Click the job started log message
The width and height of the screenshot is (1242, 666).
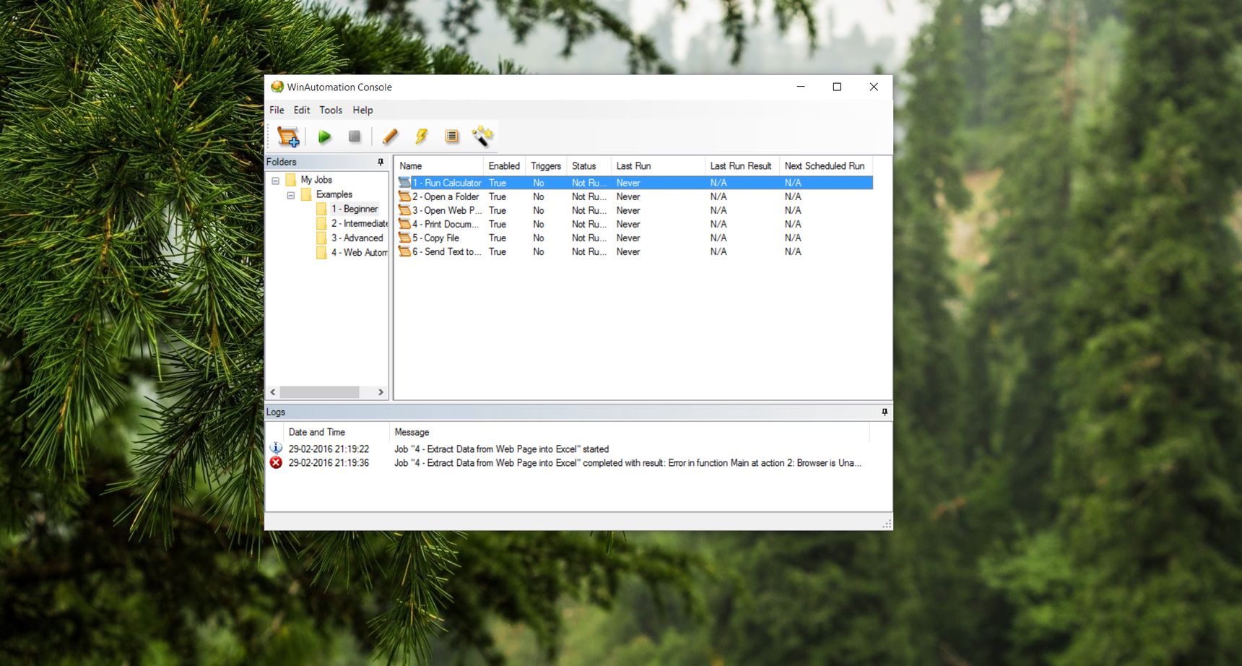click(501, 449)
